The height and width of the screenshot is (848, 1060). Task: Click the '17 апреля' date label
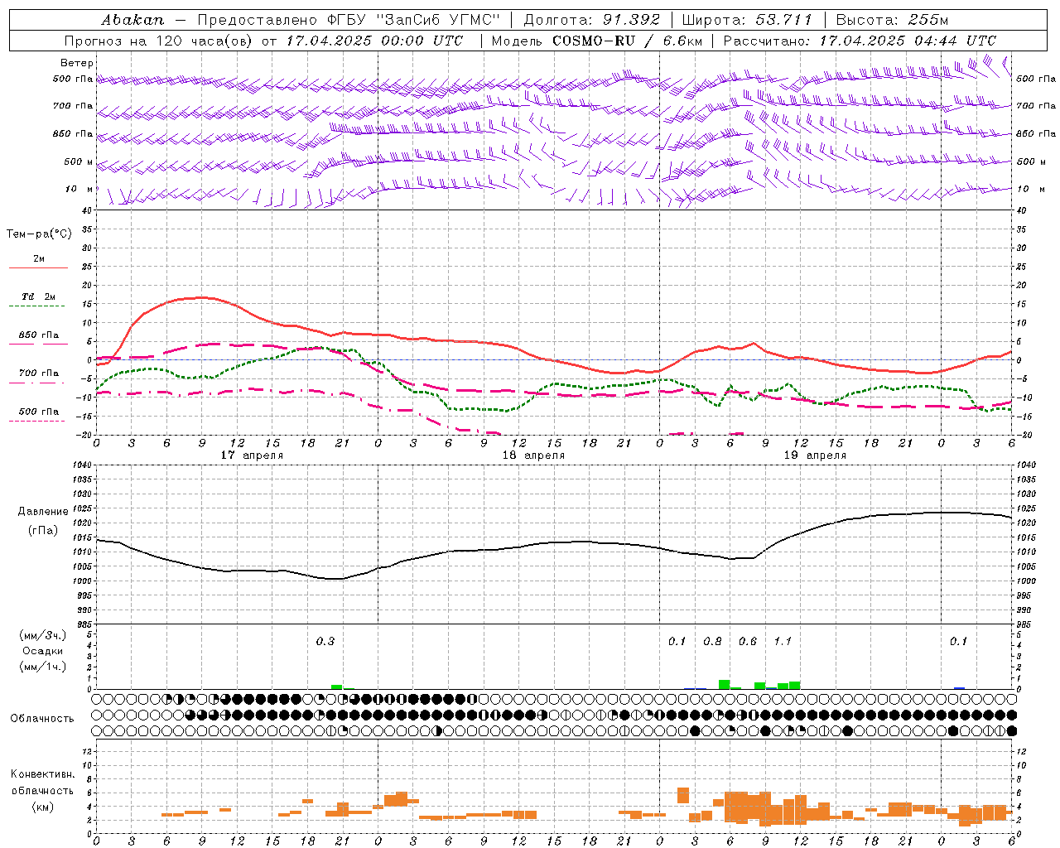pyautogui.click(x=252, y=455)
